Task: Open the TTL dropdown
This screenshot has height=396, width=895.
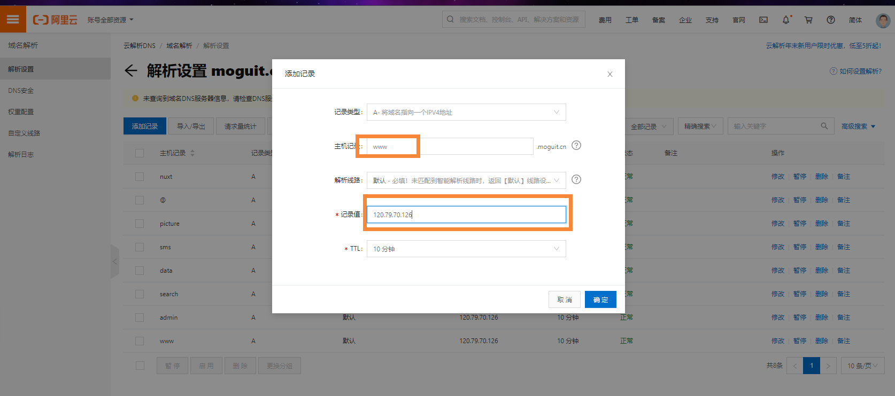Action: tap(466, 249)
